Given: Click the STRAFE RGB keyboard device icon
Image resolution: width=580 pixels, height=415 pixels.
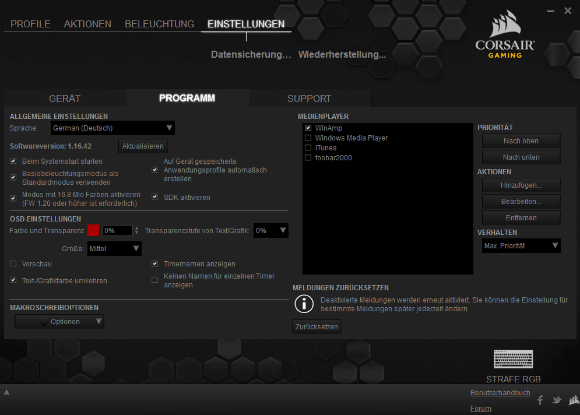Looking at the screenshot, I should 513,360.
